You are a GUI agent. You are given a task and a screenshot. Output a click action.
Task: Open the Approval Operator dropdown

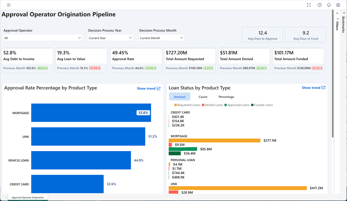pyautogui.click(x=43, y=38)
